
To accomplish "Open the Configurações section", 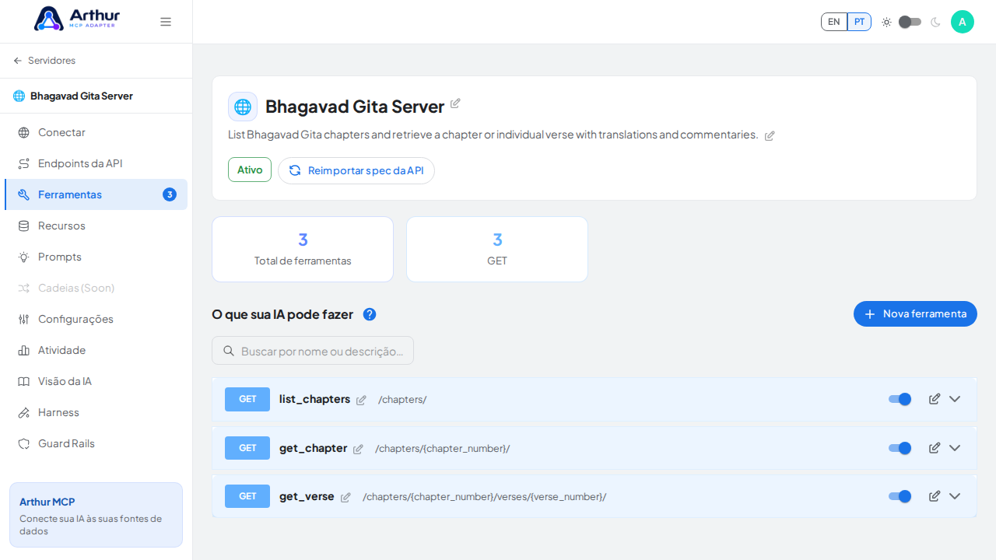I will click(96, 319).
